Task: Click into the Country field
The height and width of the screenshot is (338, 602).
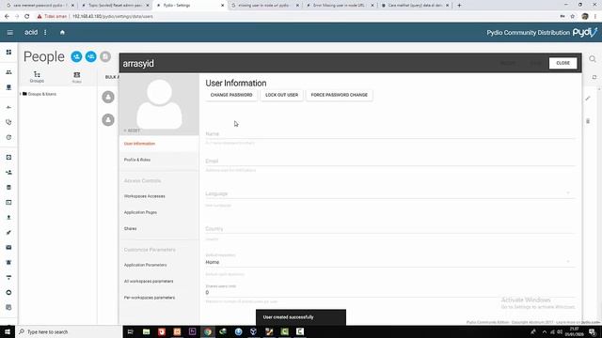Action: click(390, 229)
